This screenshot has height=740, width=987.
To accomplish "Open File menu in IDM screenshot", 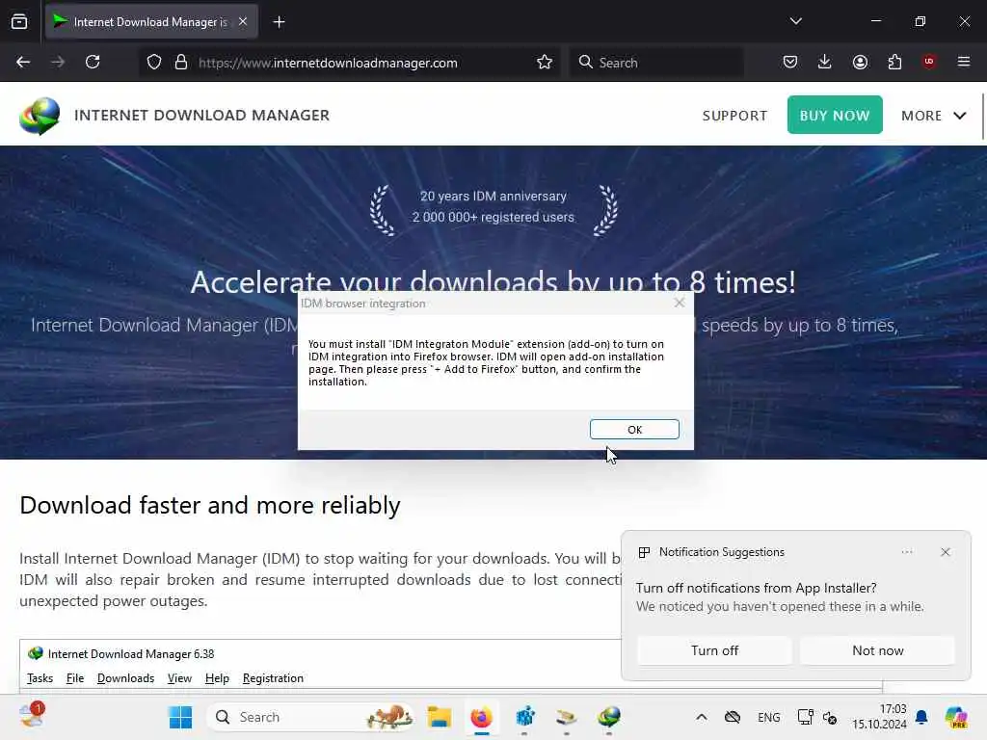I will [75, 677].
